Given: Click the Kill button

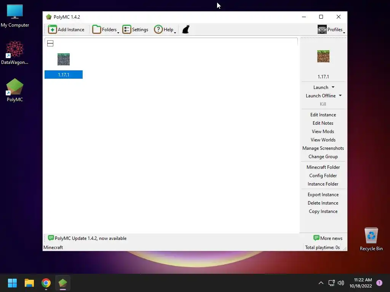Looking at the screenshot, I should point(323,104).
